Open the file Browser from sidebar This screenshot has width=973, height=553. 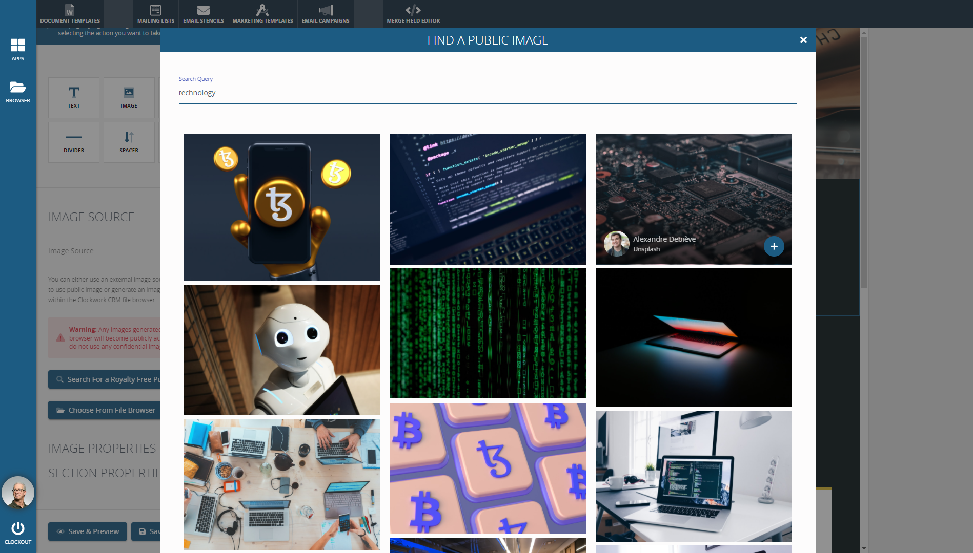tap(18, 91)
